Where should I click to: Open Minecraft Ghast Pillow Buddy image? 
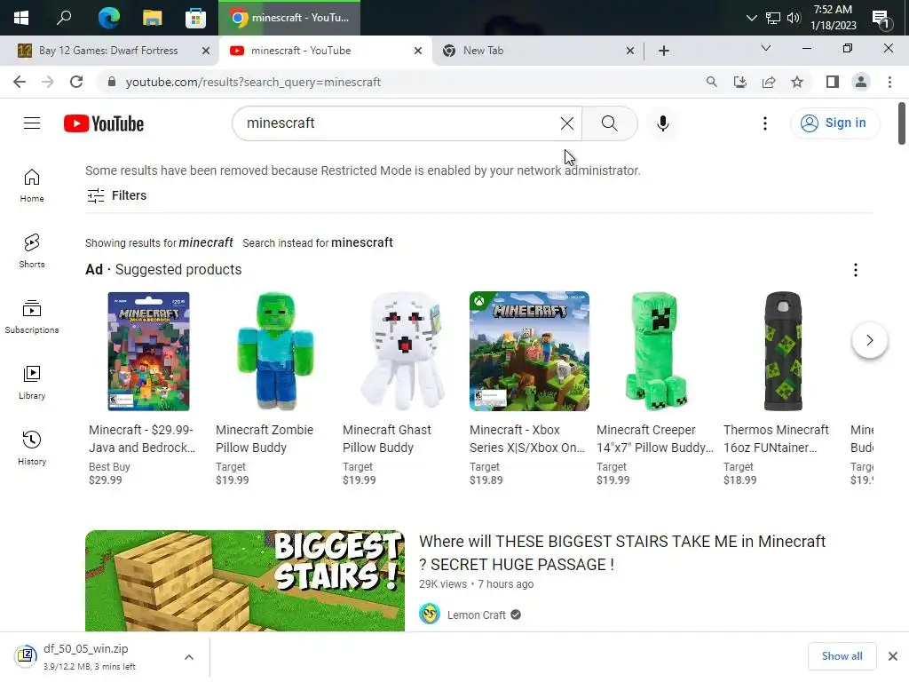tap(402, 351)
